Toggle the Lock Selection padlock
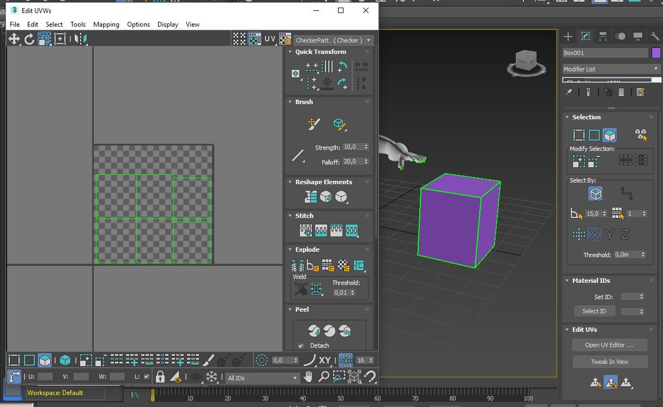 pos(160,377)
